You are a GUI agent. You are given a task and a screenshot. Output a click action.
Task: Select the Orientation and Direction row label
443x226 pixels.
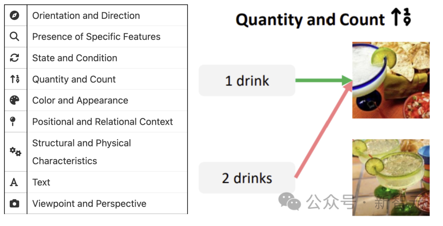coord(86,16)
